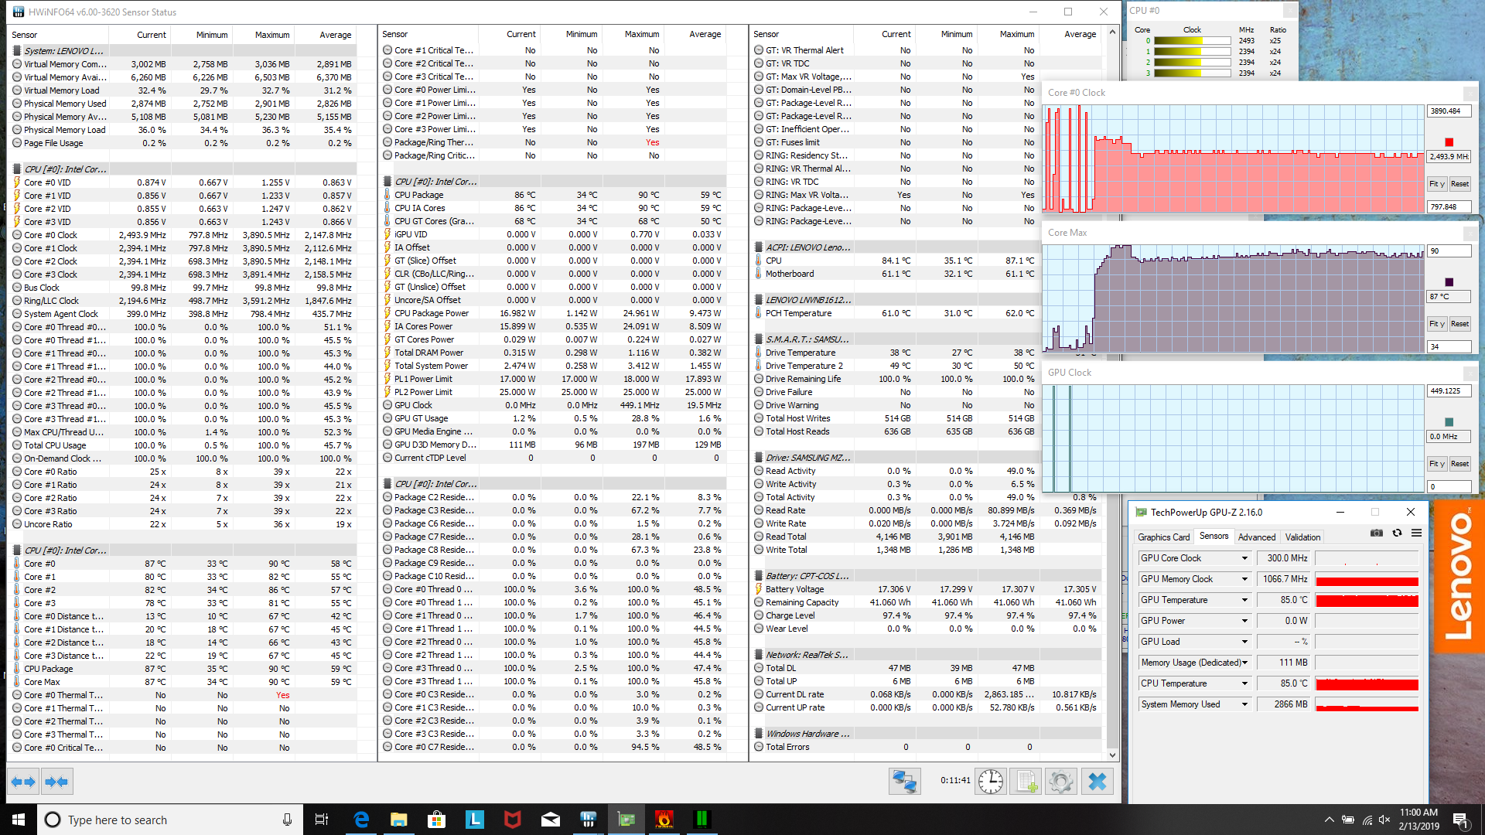Open HWiNFO sensor settings gear

coord(1061,782)
